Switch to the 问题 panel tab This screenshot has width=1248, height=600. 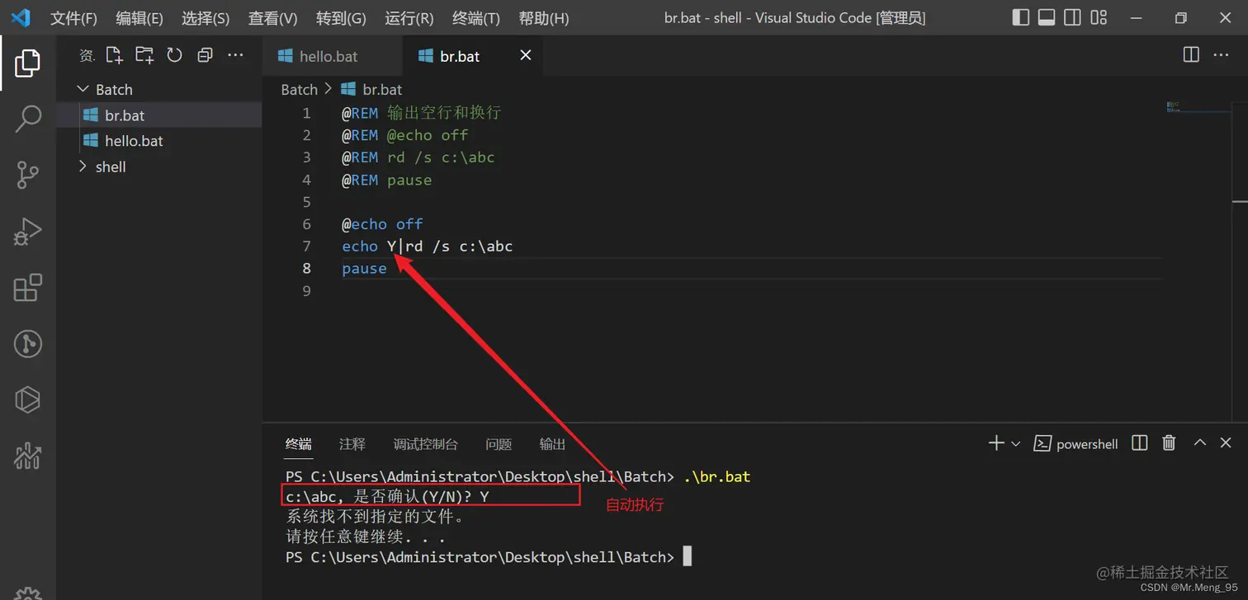[499, 444]
